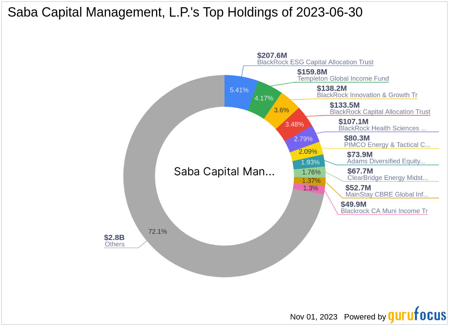Click the ClearBridge Energy Midst label
This screenshot has width=449, height=326.
(388, 178)
